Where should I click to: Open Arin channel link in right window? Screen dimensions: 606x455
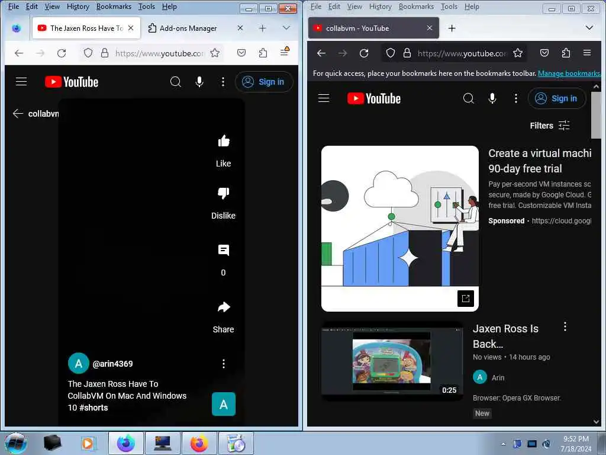498,377
